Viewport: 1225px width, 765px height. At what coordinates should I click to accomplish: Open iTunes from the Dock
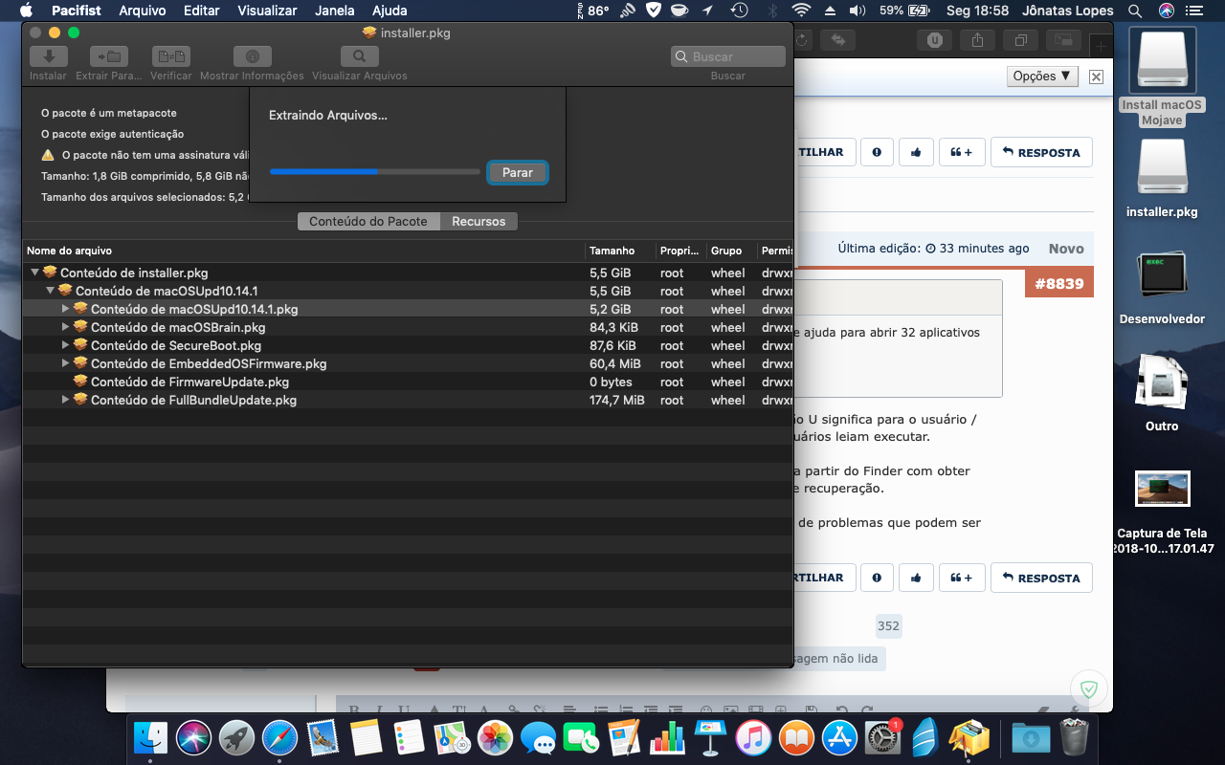coord(753,737)
